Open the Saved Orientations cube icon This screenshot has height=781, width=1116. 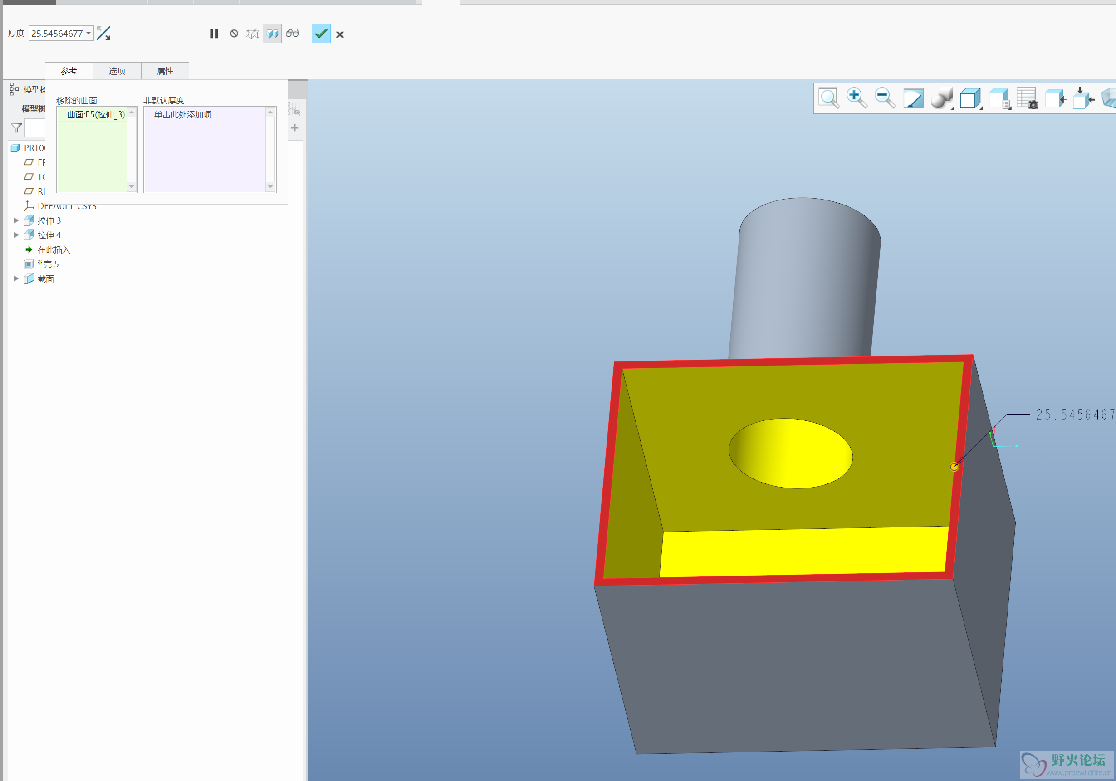(x=970, y=98)
